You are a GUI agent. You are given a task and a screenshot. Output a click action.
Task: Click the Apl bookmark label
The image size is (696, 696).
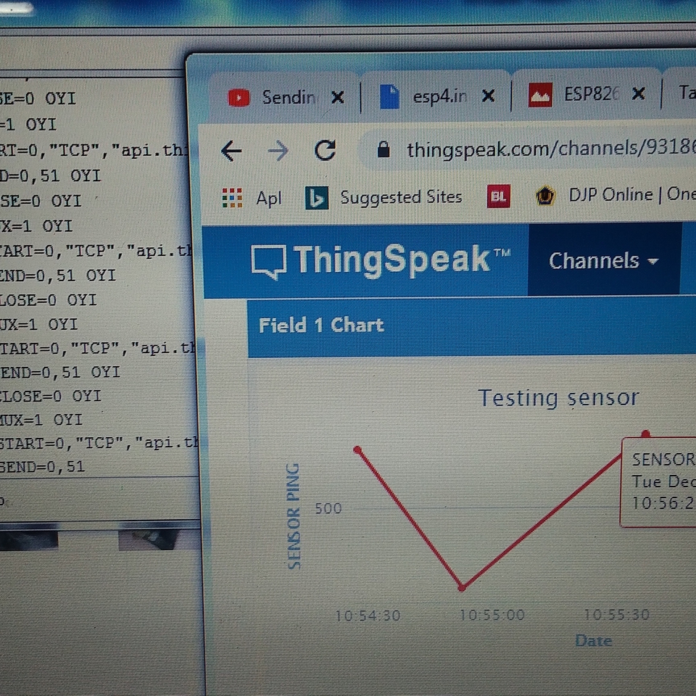[268, 199]
